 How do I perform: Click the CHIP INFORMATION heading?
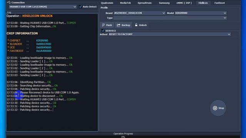click(x=22, y=33)
